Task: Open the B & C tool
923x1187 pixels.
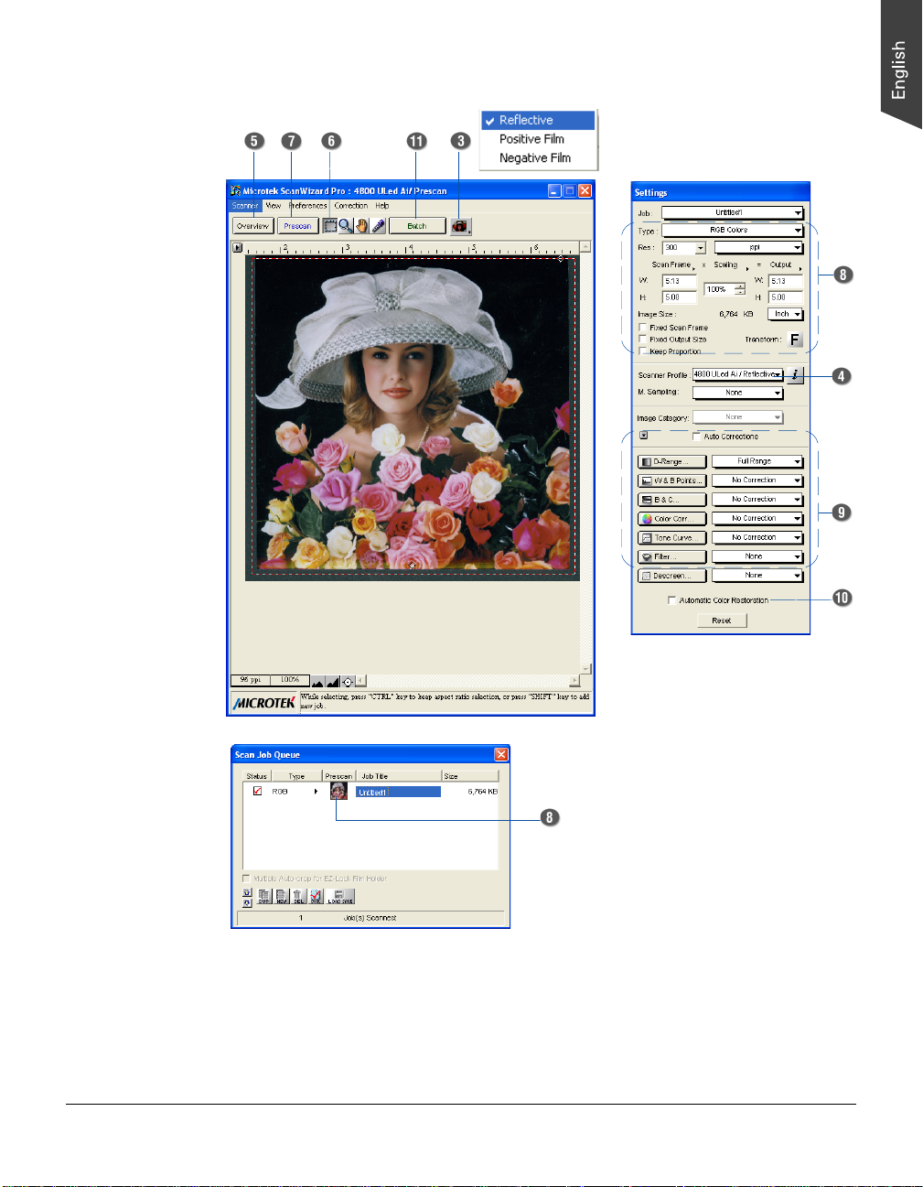Action: click(x=671, y=500)
